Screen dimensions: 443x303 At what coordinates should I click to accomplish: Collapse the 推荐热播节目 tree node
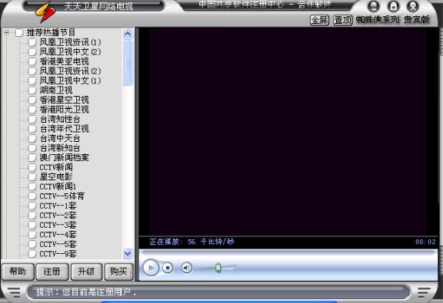coord(6,32)
